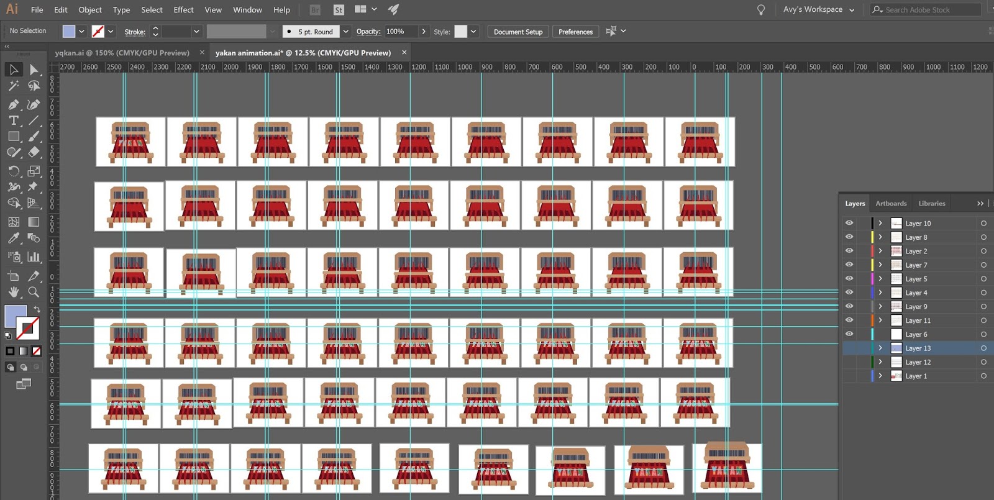Switch to yqkan.ai document tab
The image size is (994, 500).
[x=122, y=53]
